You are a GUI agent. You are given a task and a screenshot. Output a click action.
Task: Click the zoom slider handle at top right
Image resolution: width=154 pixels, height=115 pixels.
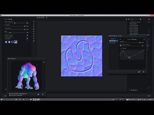click(141, 19)
